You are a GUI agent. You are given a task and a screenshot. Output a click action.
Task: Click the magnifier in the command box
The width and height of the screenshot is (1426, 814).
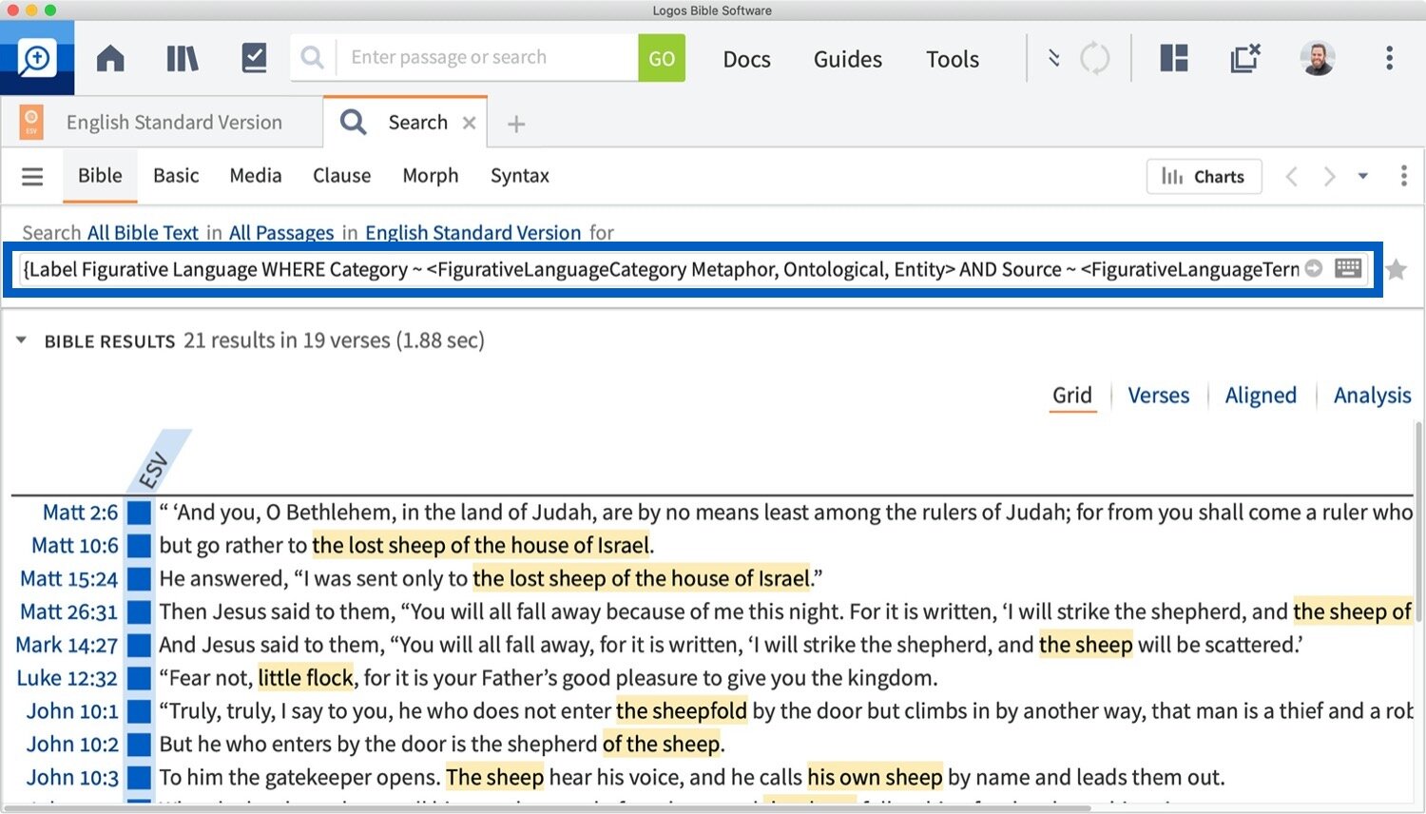click(x=312, y=58)
